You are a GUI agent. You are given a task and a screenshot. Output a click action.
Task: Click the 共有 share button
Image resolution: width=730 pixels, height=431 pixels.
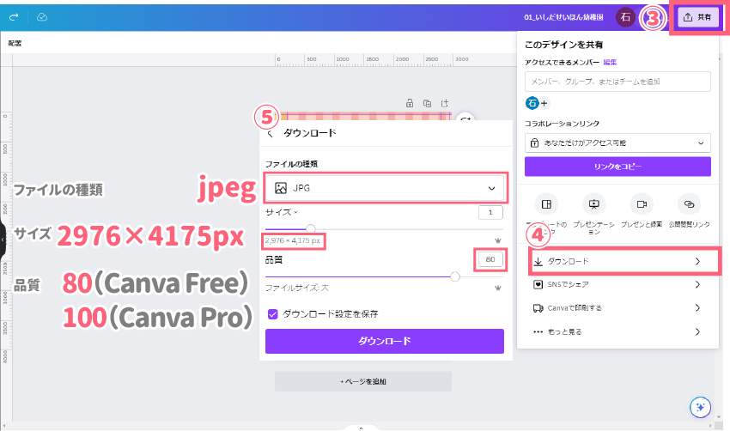point(698,17)
